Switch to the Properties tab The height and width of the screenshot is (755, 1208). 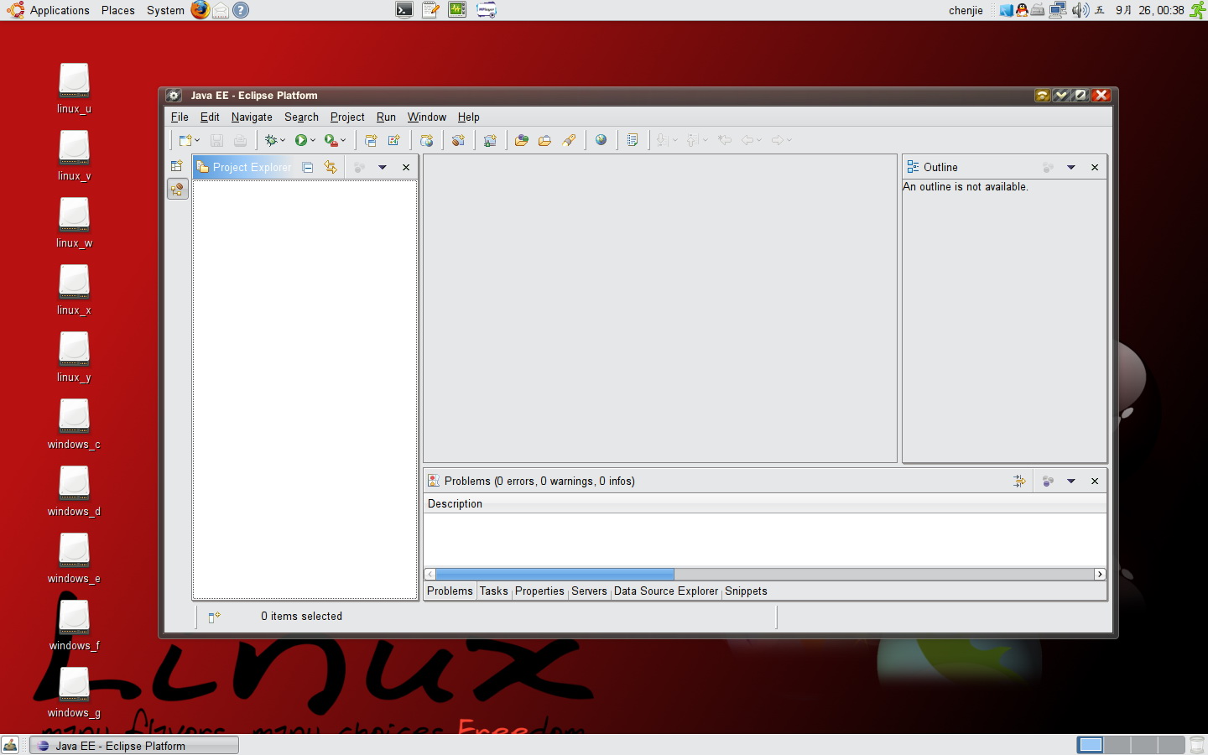click(539, 591)
